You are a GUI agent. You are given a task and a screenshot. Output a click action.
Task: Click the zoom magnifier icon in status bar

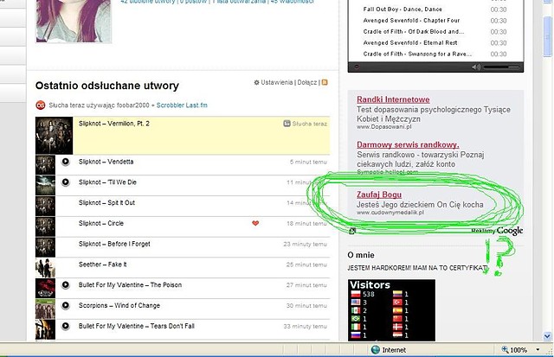click(505, 349)
